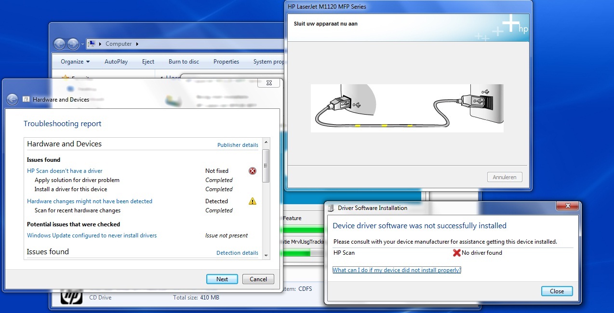The image size is (614, 313).
Task: Click the troubleshooting report scrollbar thumb
Action: click(x=266, y=166)
